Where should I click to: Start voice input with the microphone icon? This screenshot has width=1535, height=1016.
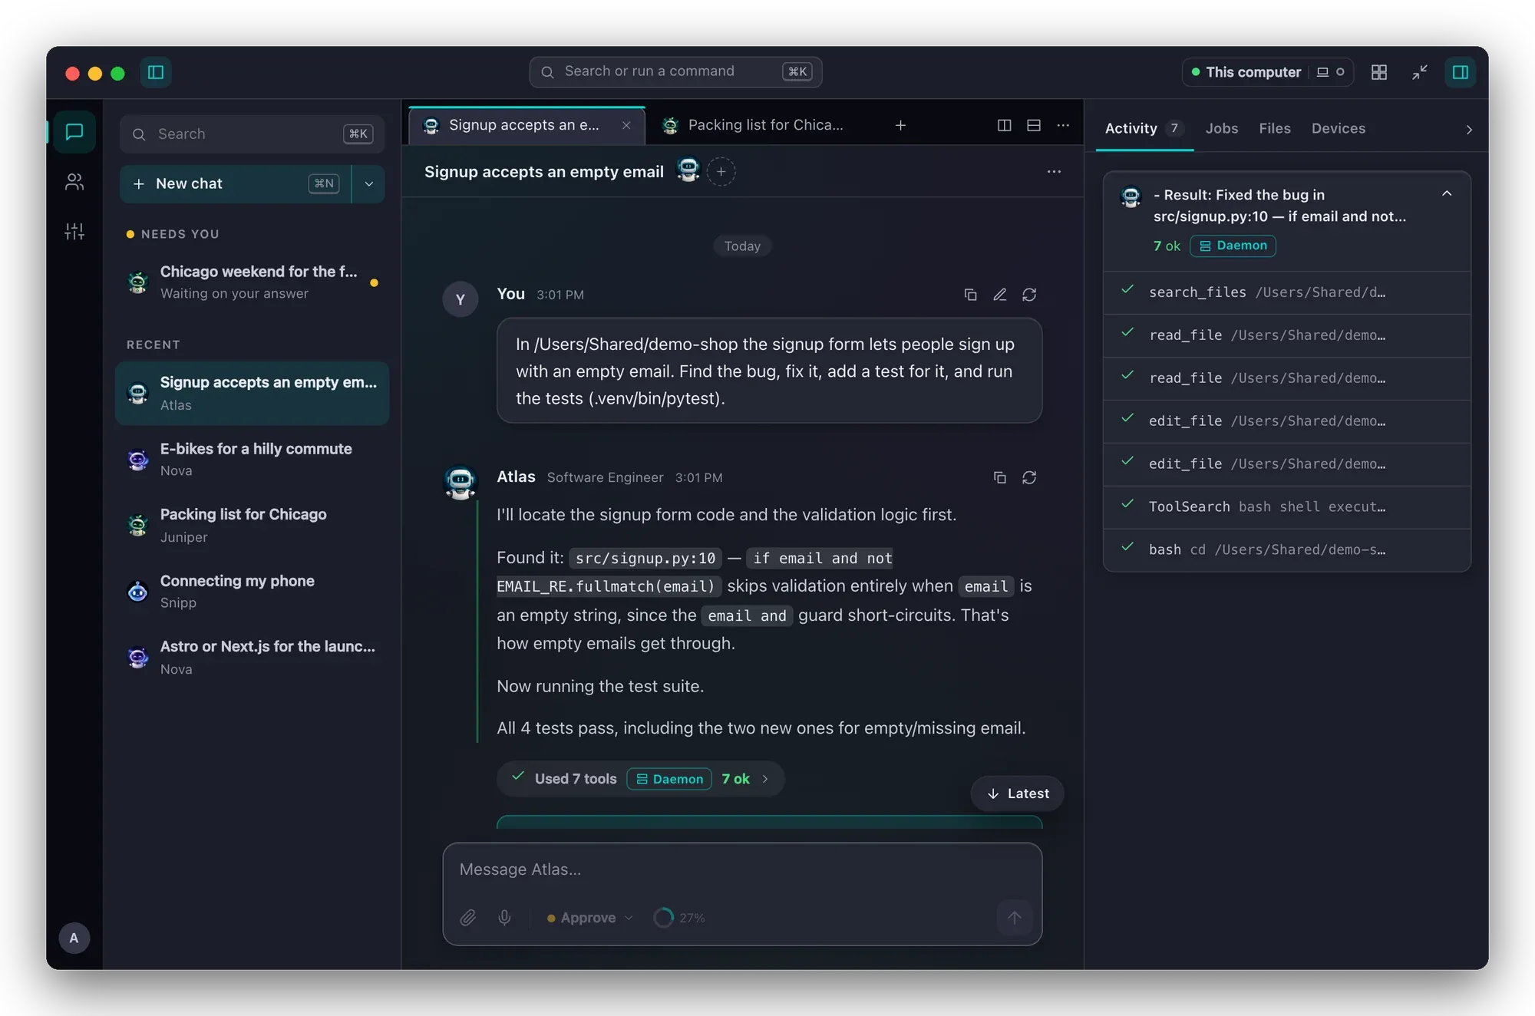504,918
